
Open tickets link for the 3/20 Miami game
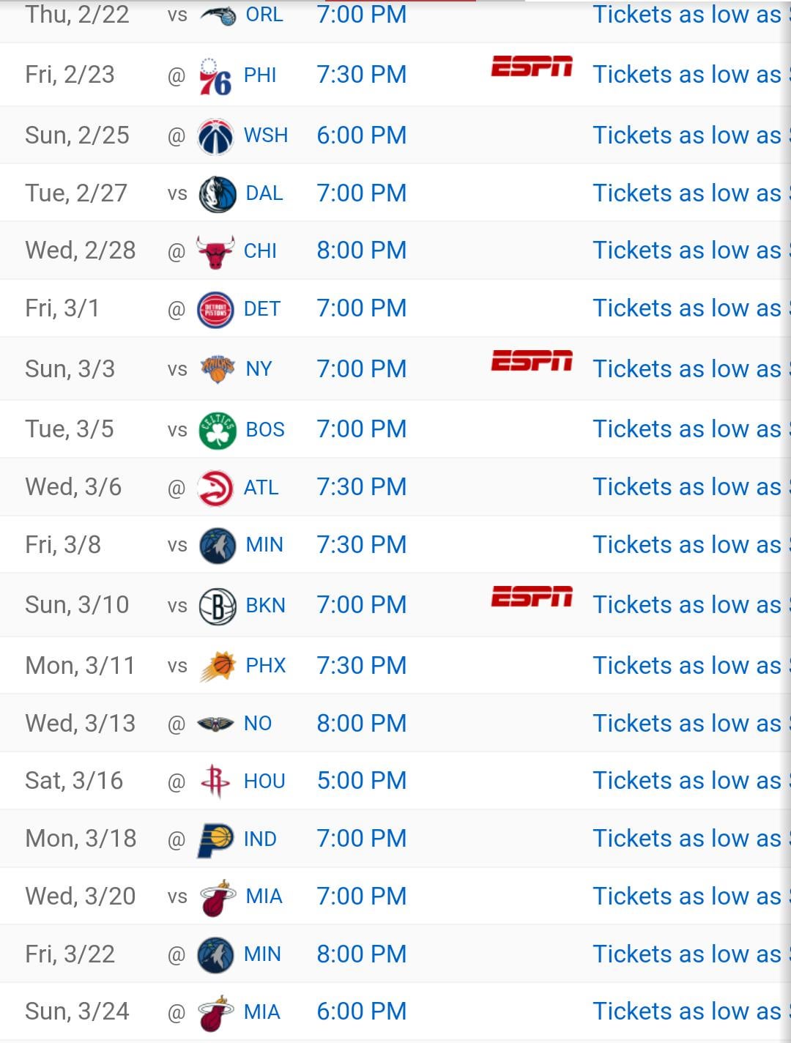(x=687, y=896)
